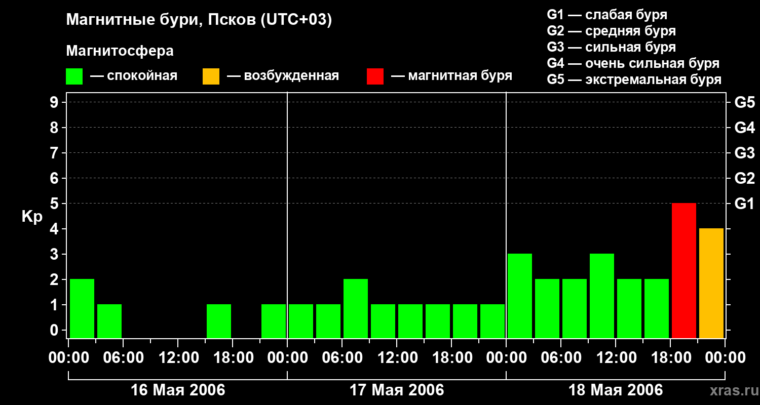Click the green swatch for спокойная
This screenshot has width=760, height=405.
point(74,76)
